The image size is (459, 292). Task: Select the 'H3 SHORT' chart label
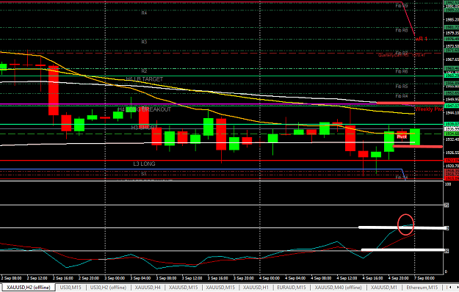point(144,128)
